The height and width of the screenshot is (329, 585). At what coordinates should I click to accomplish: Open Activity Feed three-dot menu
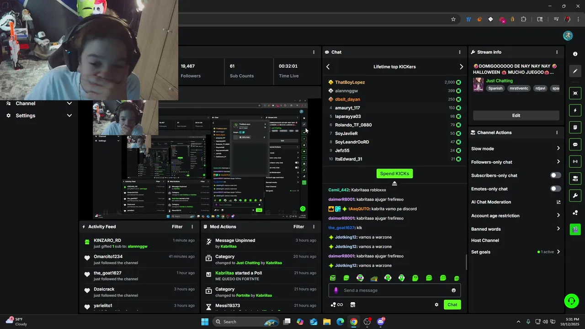pos(192,227)
